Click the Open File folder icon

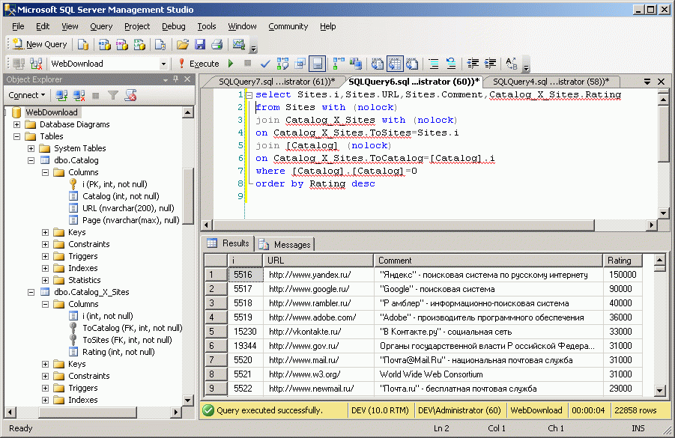point(183,44)
